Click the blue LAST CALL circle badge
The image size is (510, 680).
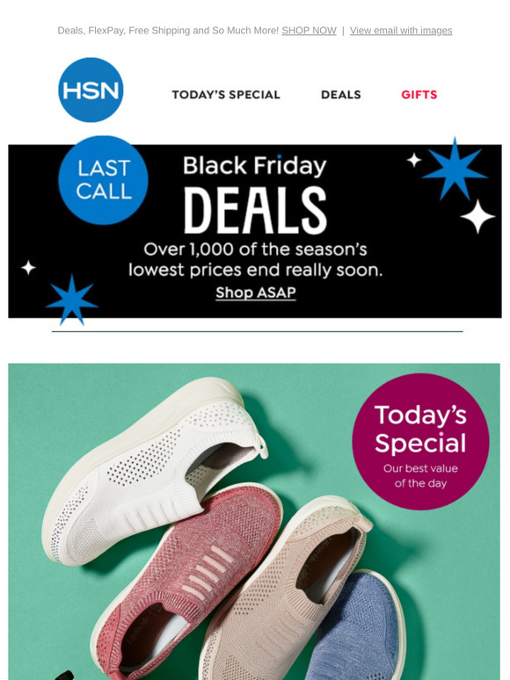coord(103,180)
